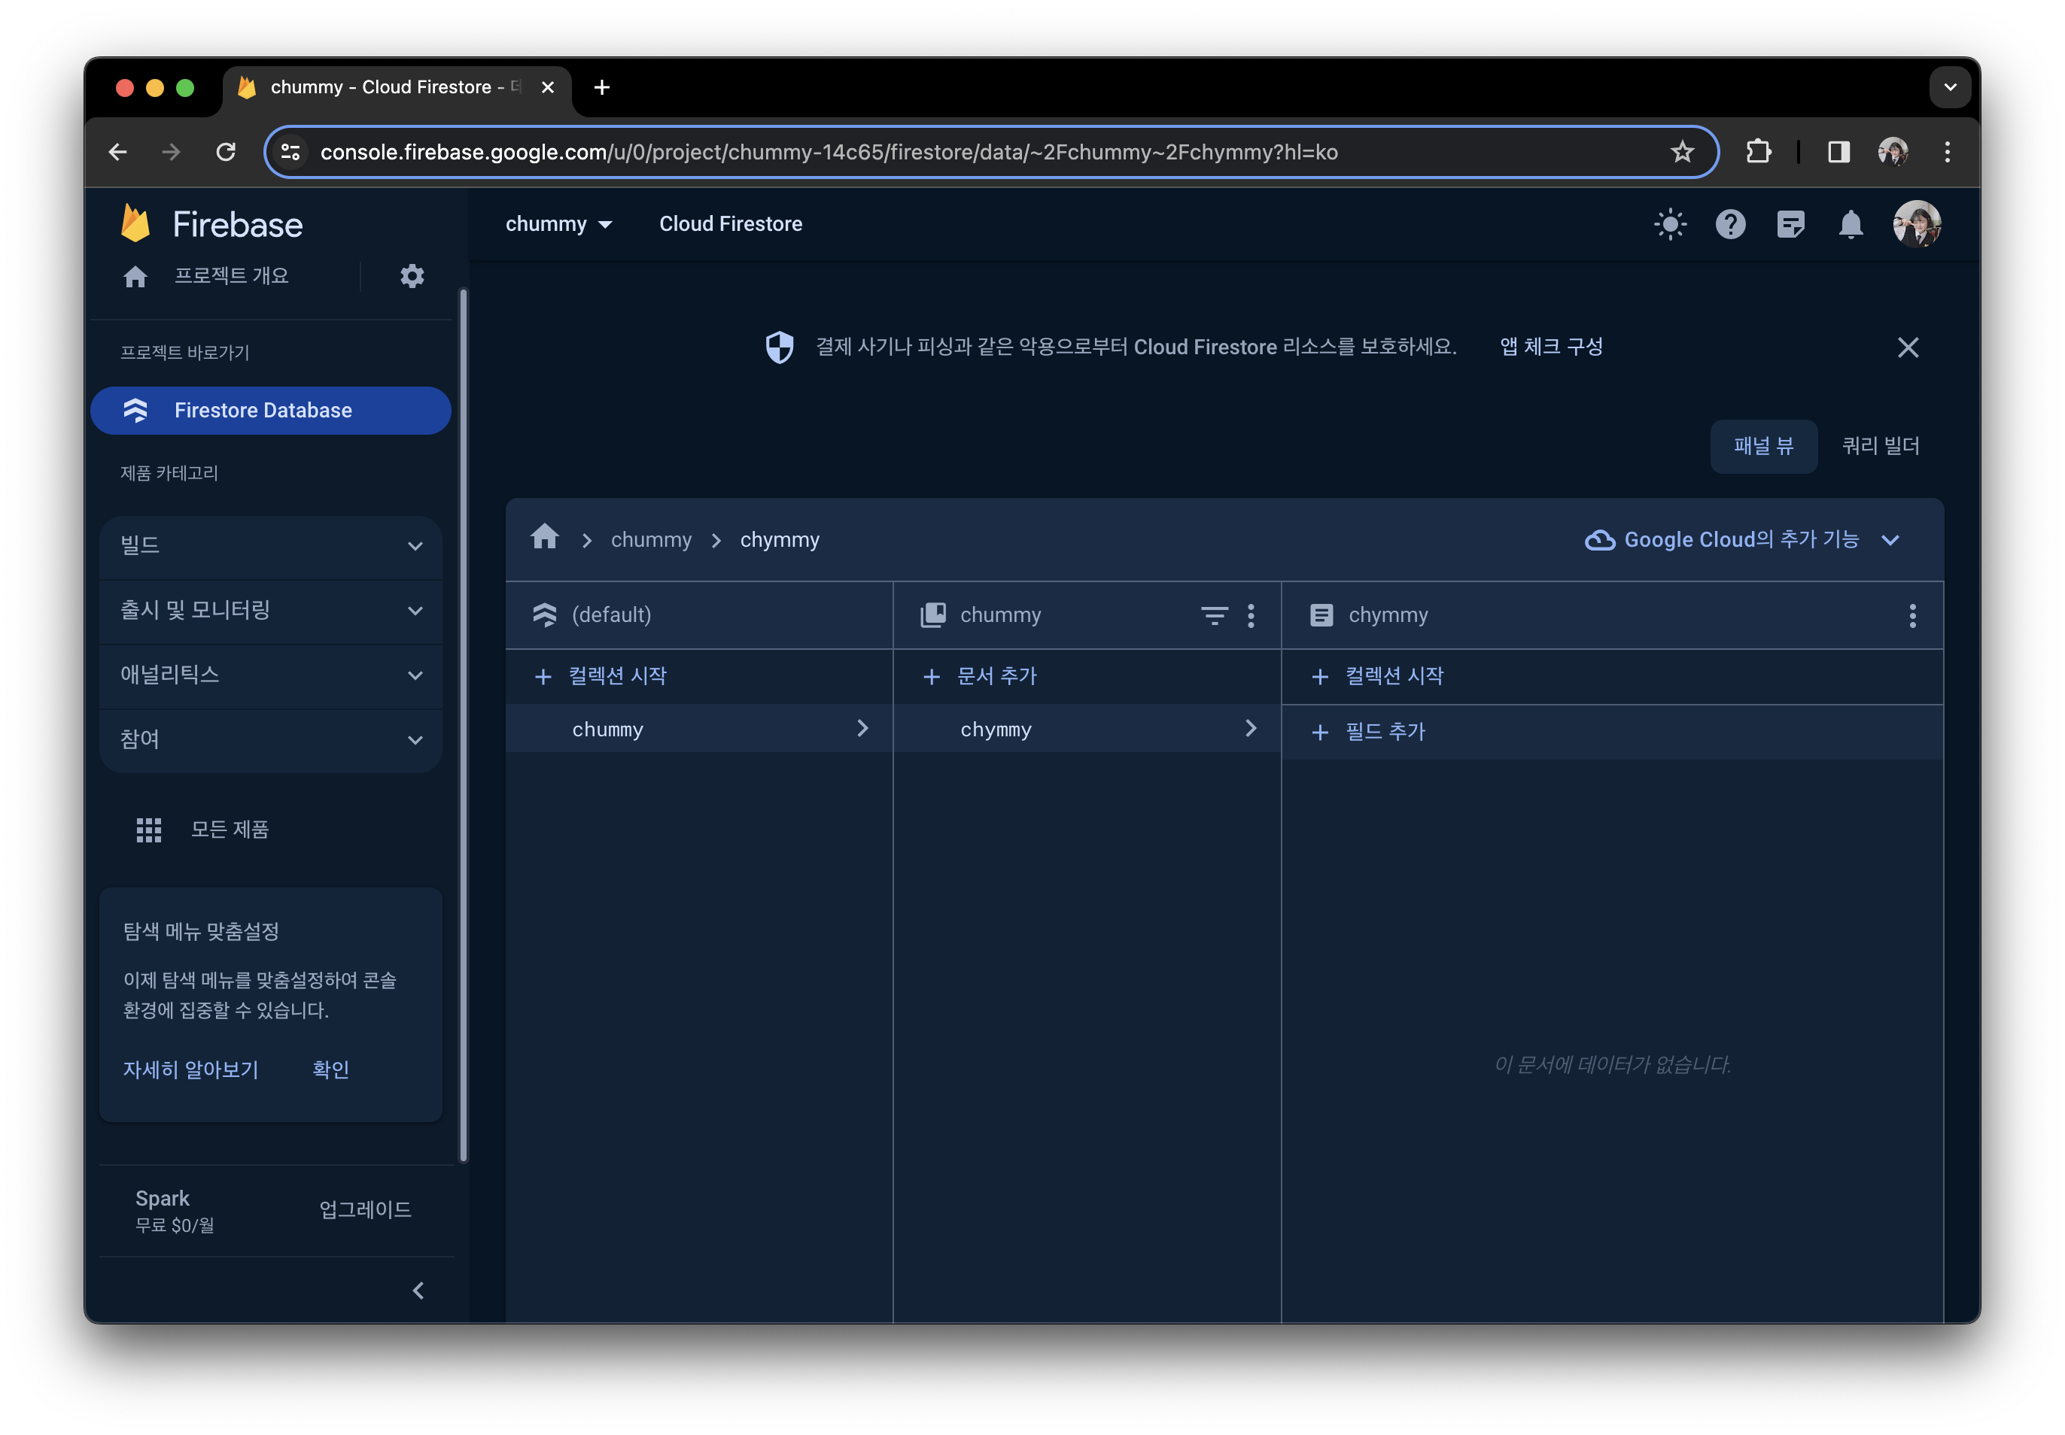Click the Firestore Database sidebar icon
The image size is (2065, 1435).
click(x=135, y=410)
